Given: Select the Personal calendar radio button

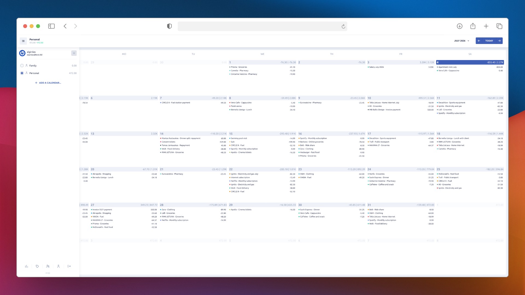Looking at the screenshot, I should tap(22, 73).
